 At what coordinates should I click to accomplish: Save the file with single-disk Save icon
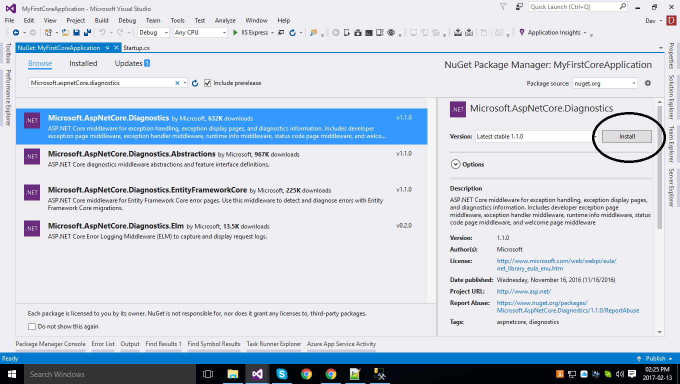pos(76,32)
